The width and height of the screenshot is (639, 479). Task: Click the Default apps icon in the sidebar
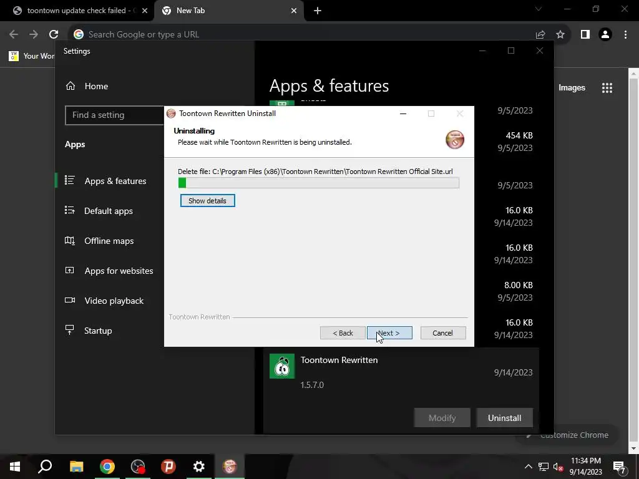tap(70, 210)
